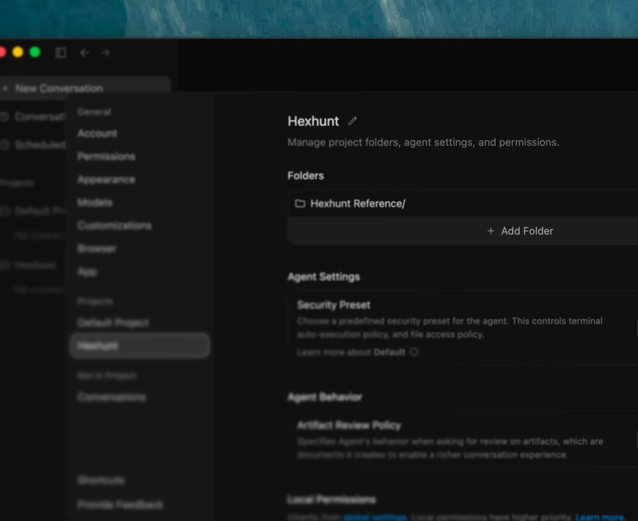Click the yellow macOS minimize button
Viewport: 638px width, 521px height.
17,52
